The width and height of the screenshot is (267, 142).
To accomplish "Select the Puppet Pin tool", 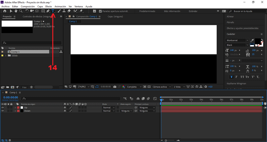I will 81,11.
